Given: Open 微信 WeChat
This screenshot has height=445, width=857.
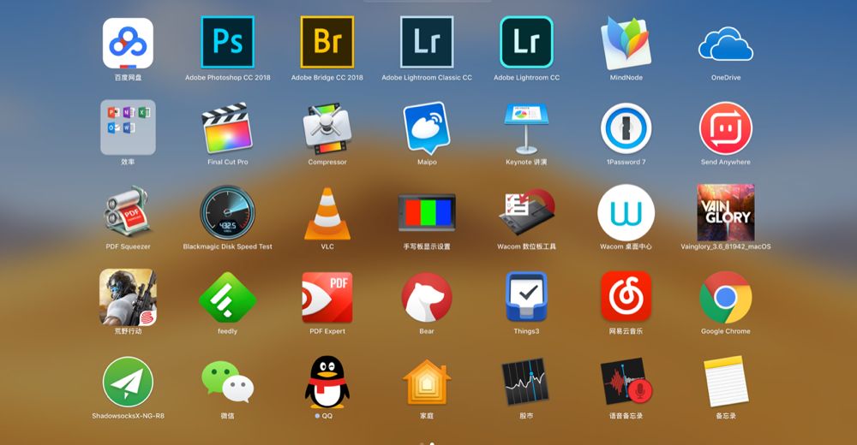Looking at the screenshot, I should tap(227, 382).
